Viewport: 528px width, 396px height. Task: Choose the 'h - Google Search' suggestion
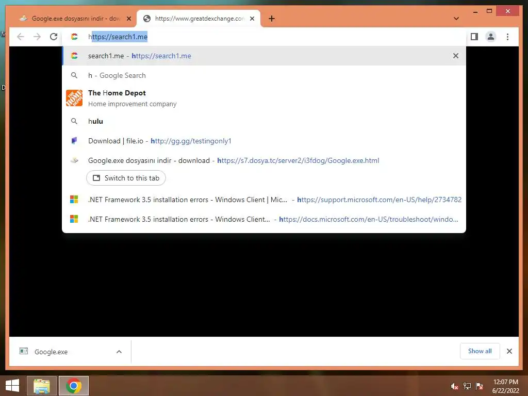(264, 75)
